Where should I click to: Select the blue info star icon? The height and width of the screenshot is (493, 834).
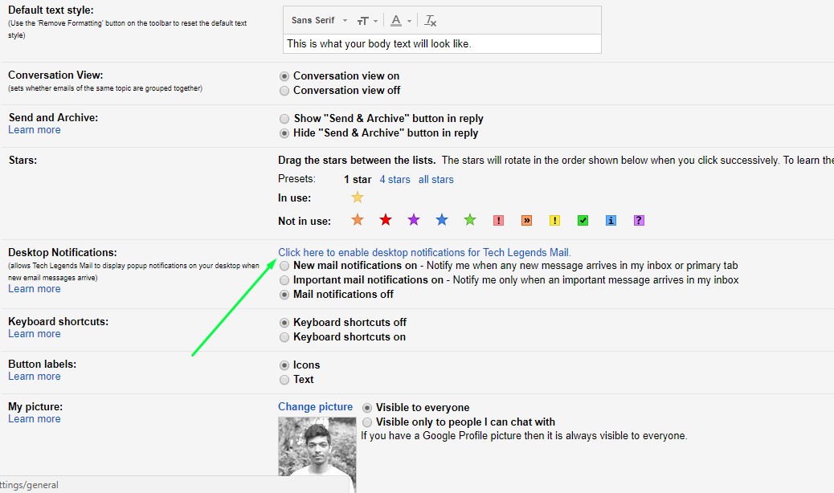coord(611,219)
